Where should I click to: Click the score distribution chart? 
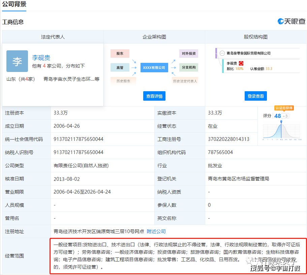(x=281, y=130)
